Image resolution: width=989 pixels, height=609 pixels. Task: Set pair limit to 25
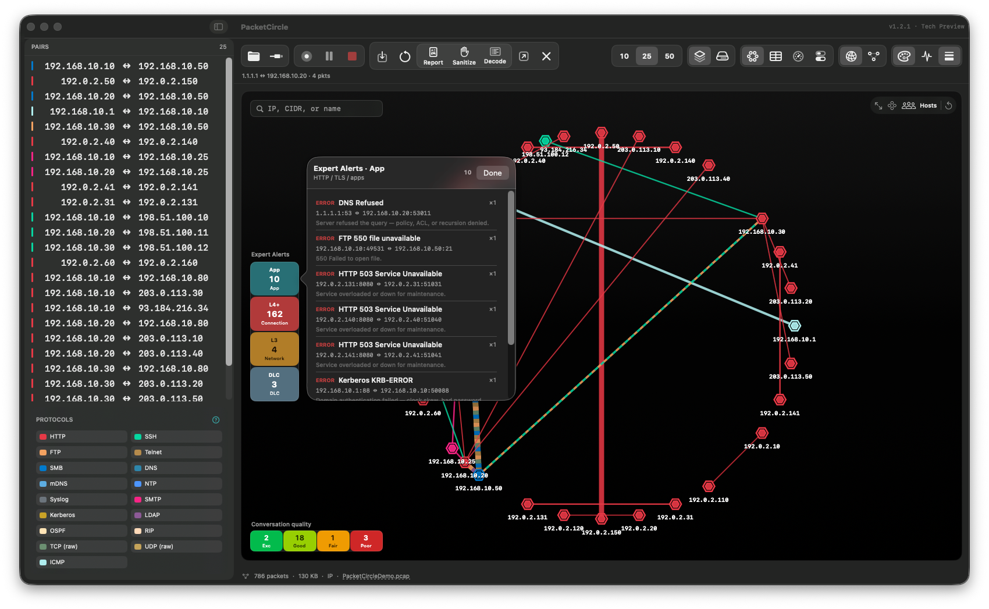(x=647, y=56)
